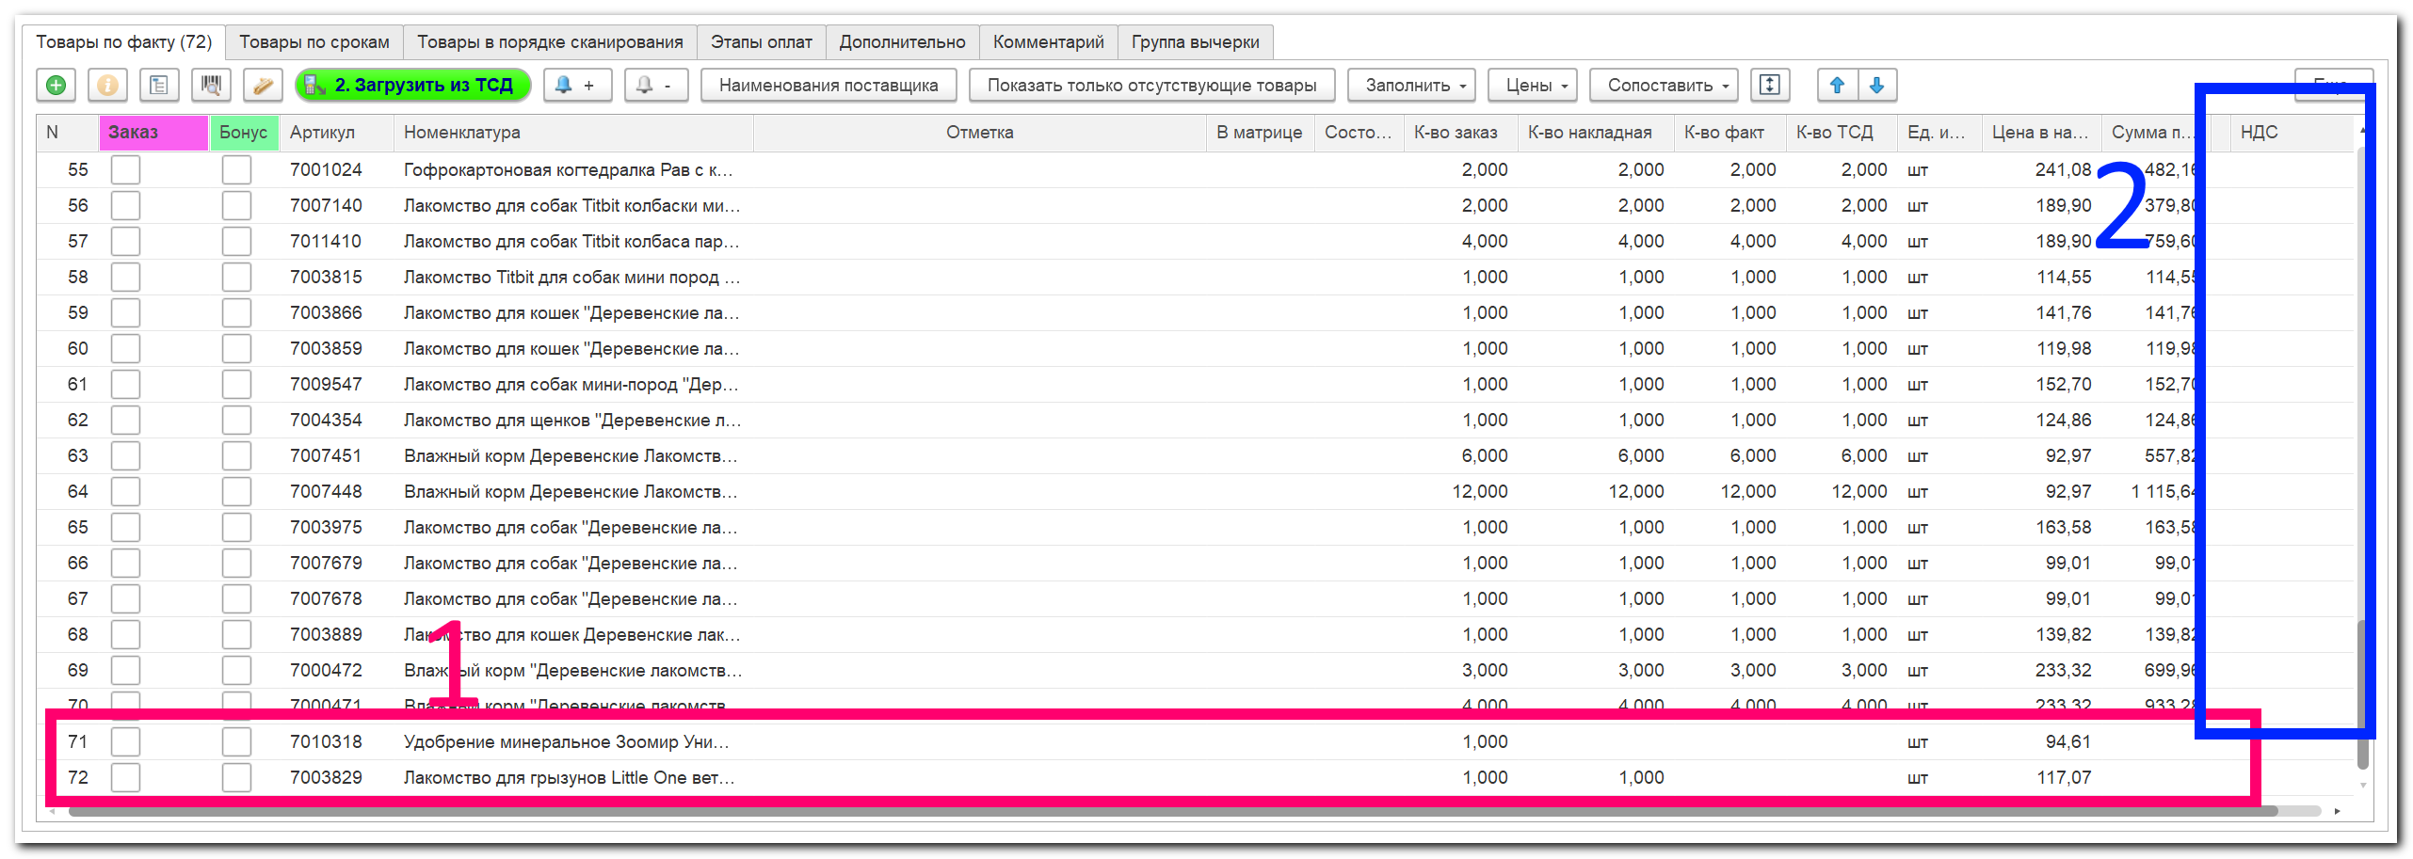Tick the Бонус checkbox in row 60

click(236, 349)
